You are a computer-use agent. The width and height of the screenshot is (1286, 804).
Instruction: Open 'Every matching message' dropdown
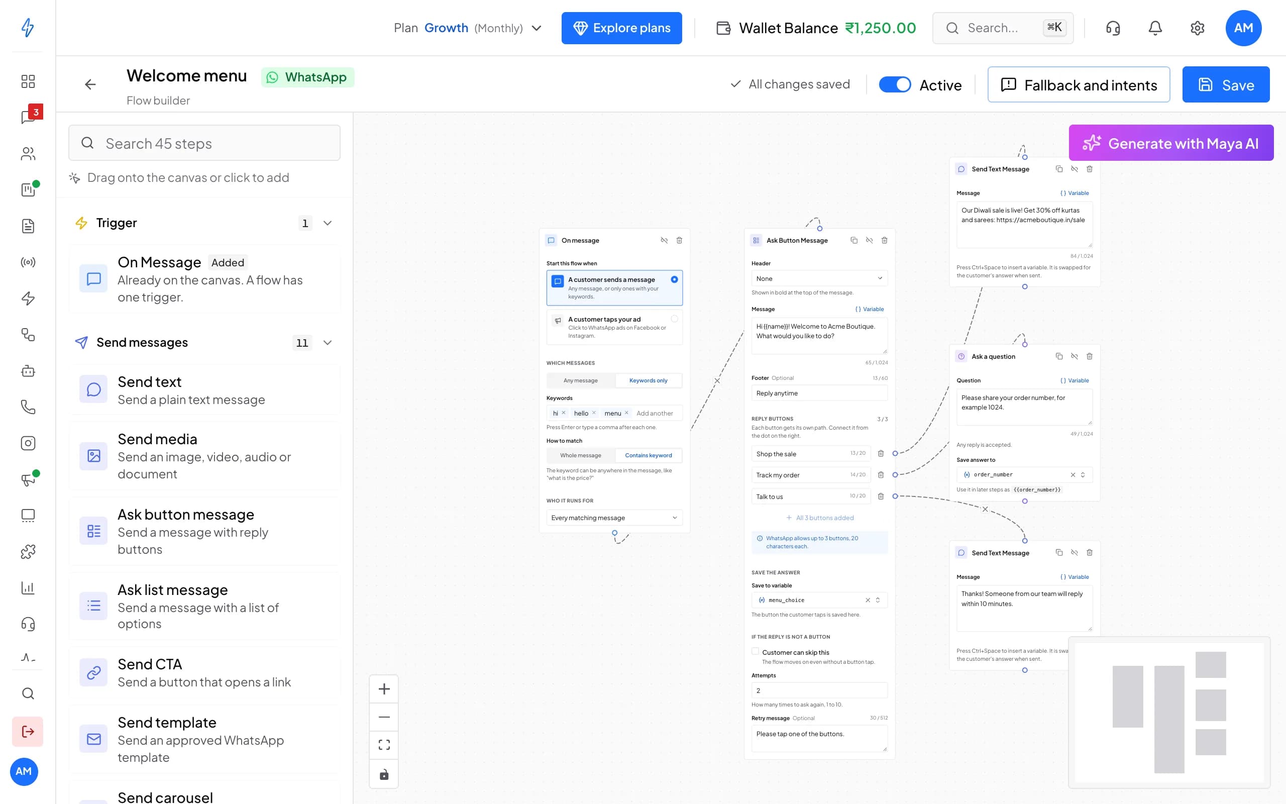coord(614,518)
